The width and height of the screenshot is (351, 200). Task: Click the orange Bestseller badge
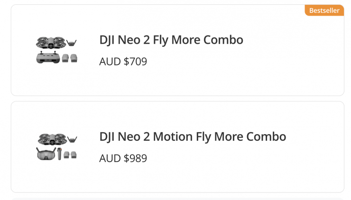[x=324, y=10]
